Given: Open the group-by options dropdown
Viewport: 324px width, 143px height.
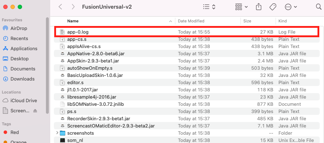Looking at the screenshot, I should pyautogui.click(x=241, y=7).
